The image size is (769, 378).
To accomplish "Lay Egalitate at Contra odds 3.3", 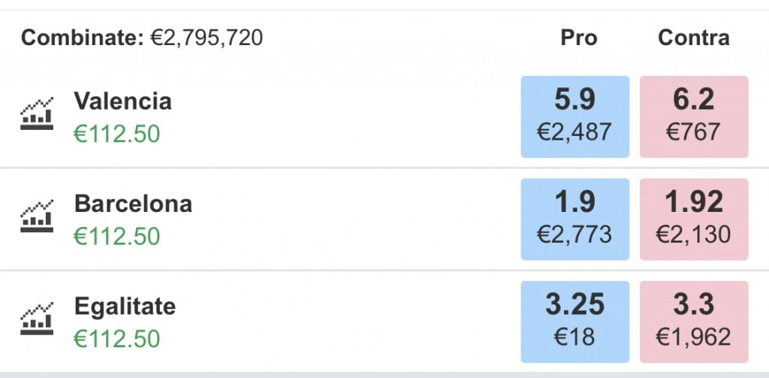I will point(693,322).
